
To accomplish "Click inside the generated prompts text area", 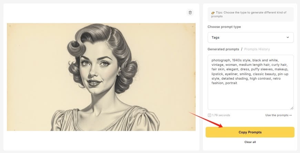I will (250, 96).
